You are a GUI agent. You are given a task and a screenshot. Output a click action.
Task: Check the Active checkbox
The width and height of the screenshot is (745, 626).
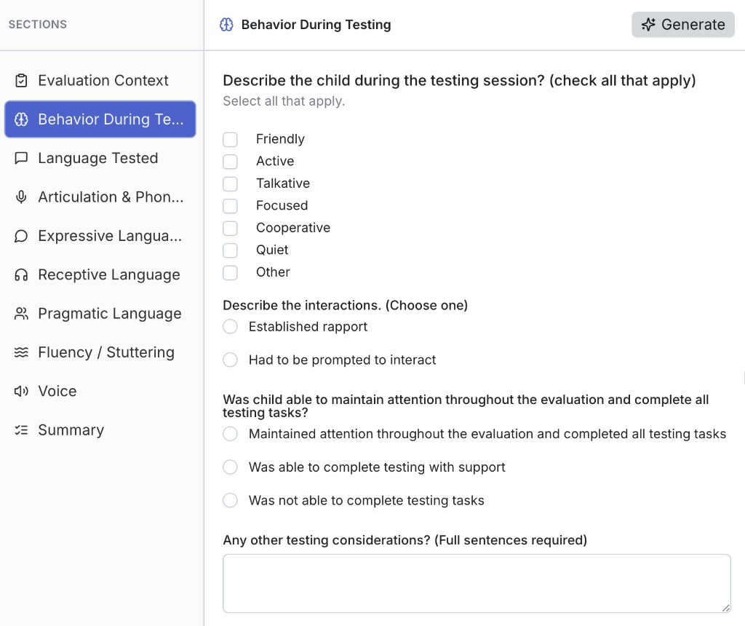pos(231,162)
